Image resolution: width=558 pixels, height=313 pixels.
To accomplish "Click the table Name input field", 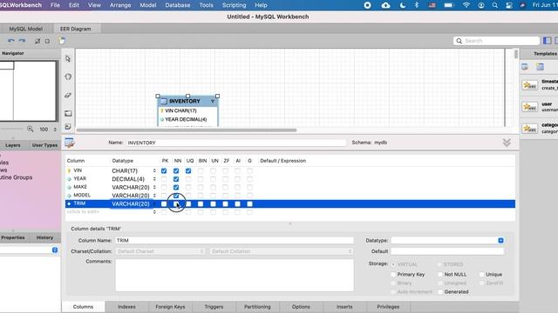I will point(236,143).
